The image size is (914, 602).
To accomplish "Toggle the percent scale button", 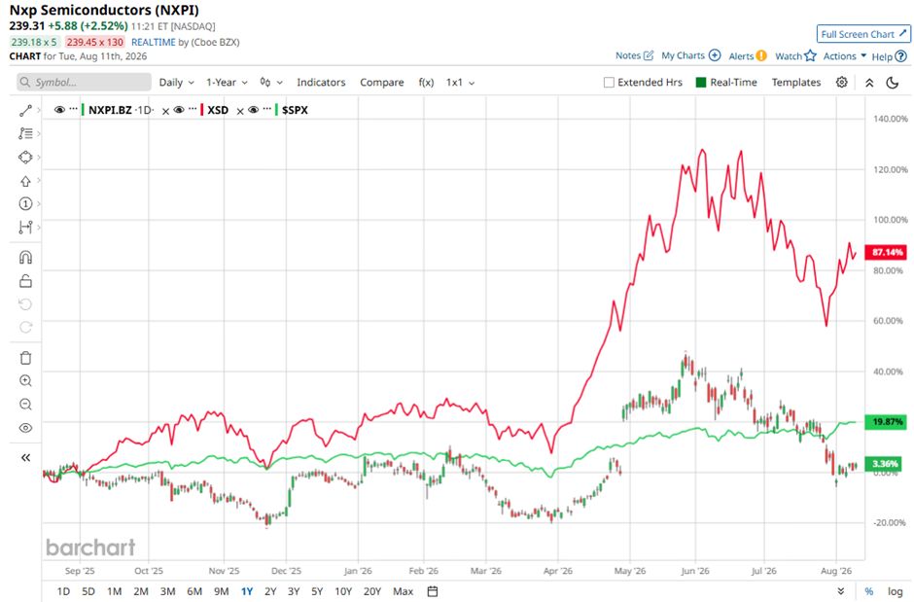I will tap(869, 591).
